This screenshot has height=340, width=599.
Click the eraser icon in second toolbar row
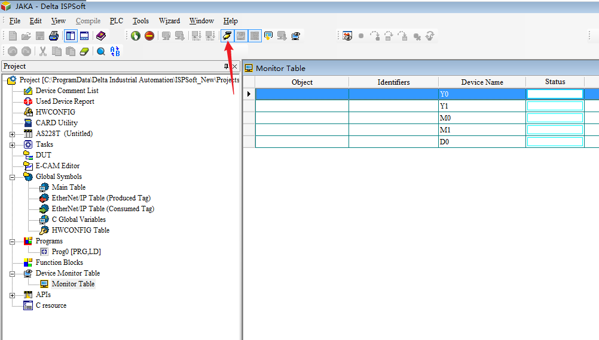(84, 52)
